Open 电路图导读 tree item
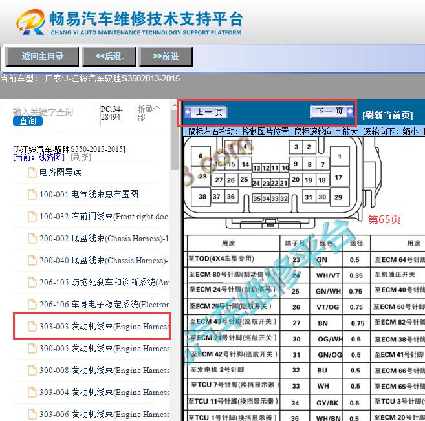Image resolution: width=425 pixels, height=421 pixels. coord(60,172)
